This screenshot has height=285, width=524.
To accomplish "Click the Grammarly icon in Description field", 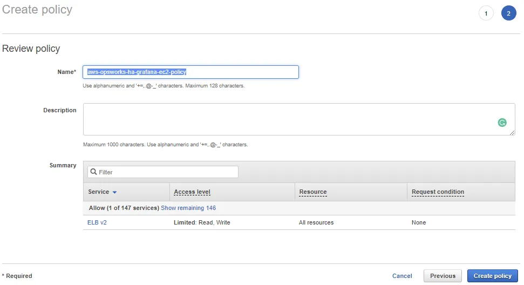I will click(x=502, y=123).
